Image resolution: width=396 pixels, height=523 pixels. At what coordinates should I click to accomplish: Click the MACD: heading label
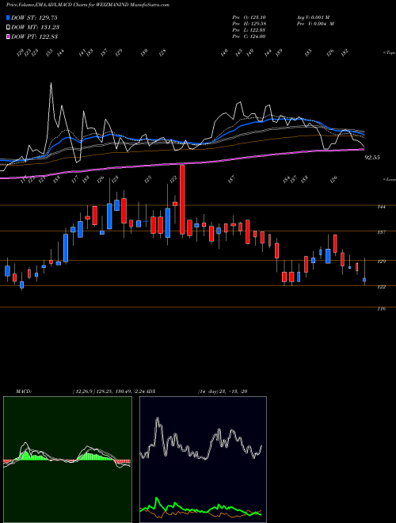(x=23, y=391)
